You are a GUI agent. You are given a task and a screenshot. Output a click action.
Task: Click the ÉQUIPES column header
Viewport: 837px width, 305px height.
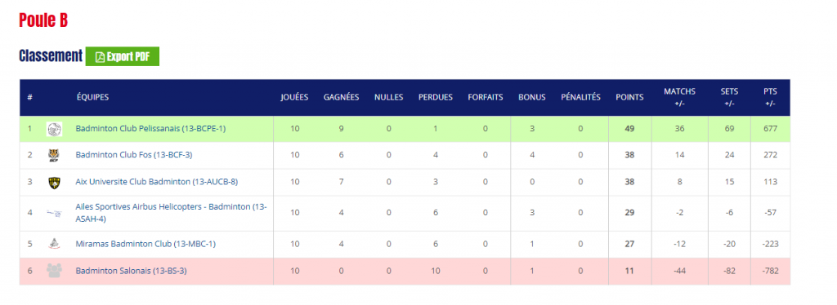tap(92, 97)
